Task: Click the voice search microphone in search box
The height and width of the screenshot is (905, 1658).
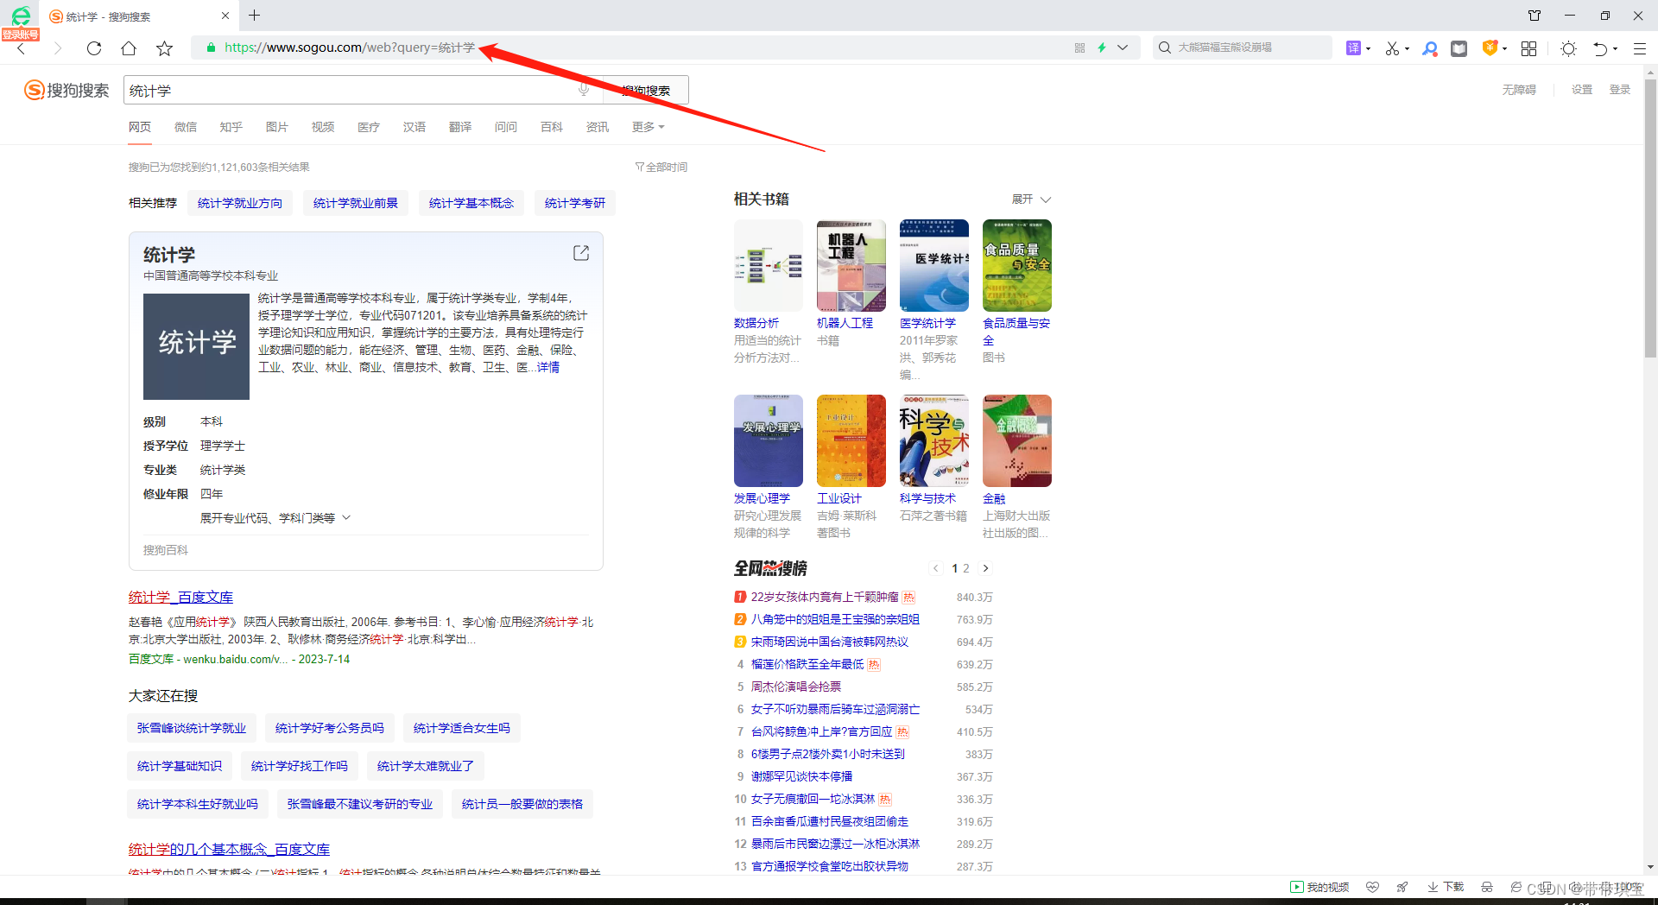Action: tap(584, 89)
